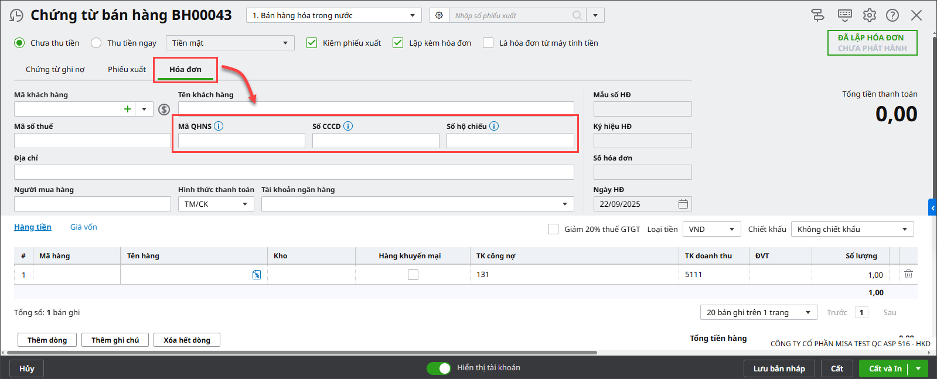The width and height of the screenshot is (937, 379).
Task: Click the help question mark icon
Action: pyautogui.click(x=892, y=16)
